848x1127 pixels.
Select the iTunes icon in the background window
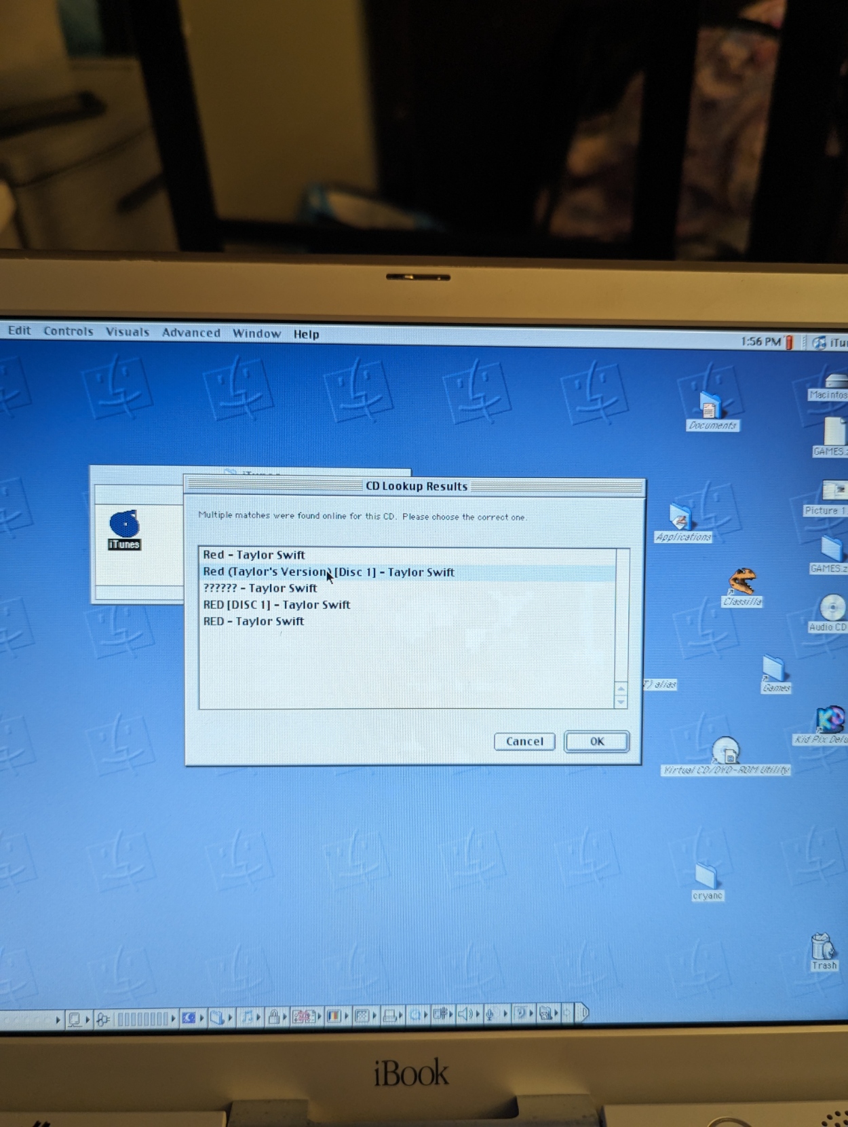pyautogui.click(x=124, y=530)
